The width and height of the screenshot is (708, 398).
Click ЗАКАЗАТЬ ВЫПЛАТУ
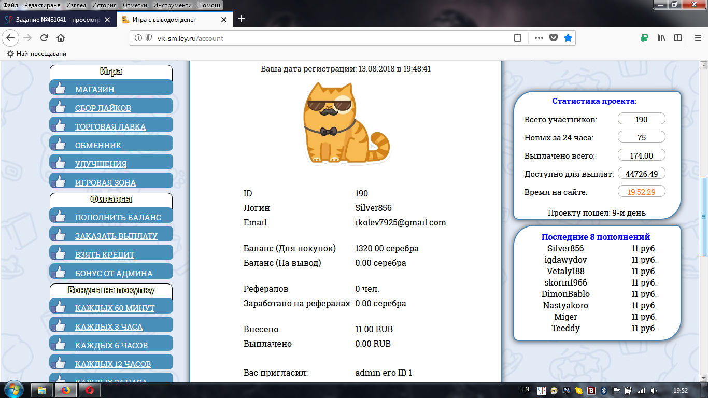click(x=117, y=236)
